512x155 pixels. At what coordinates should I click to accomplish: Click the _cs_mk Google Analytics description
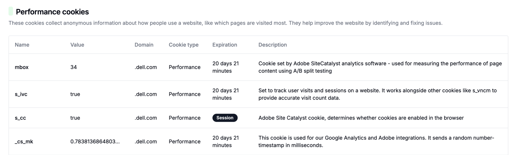[x=376, y=142]
